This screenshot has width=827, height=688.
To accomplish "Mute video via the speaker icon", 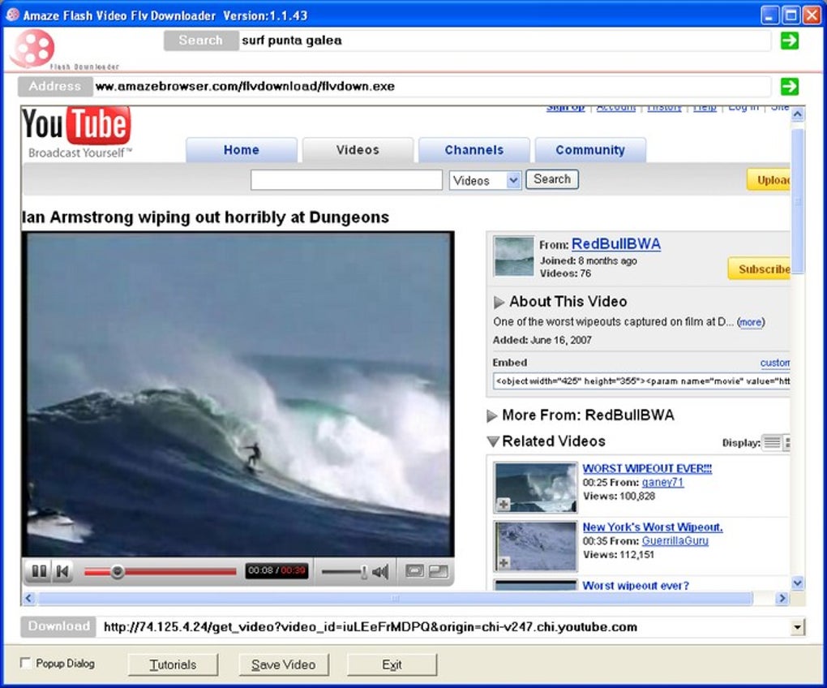I will tap(380, 571).
